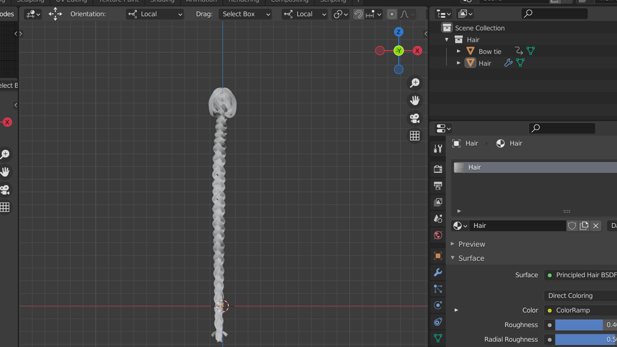Toggle the viewport grid overlay button
This screenshot has width=617, height=347.
coord(414,136)
